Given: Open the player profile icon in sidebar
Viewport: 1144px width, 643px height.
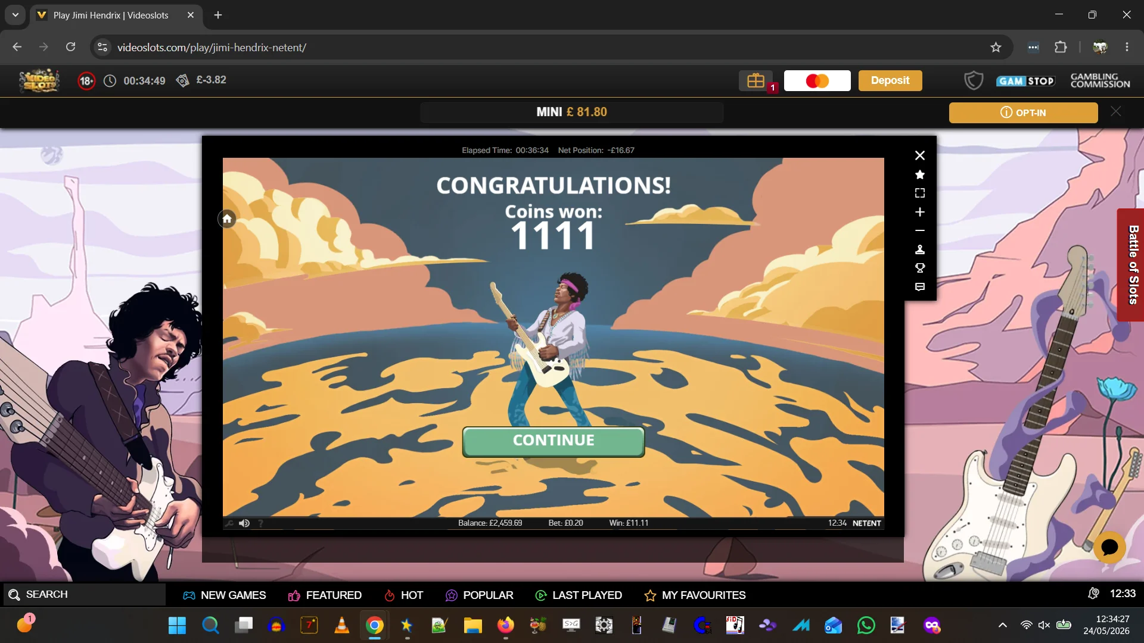Looking at the screenshot, I should 920,249.
